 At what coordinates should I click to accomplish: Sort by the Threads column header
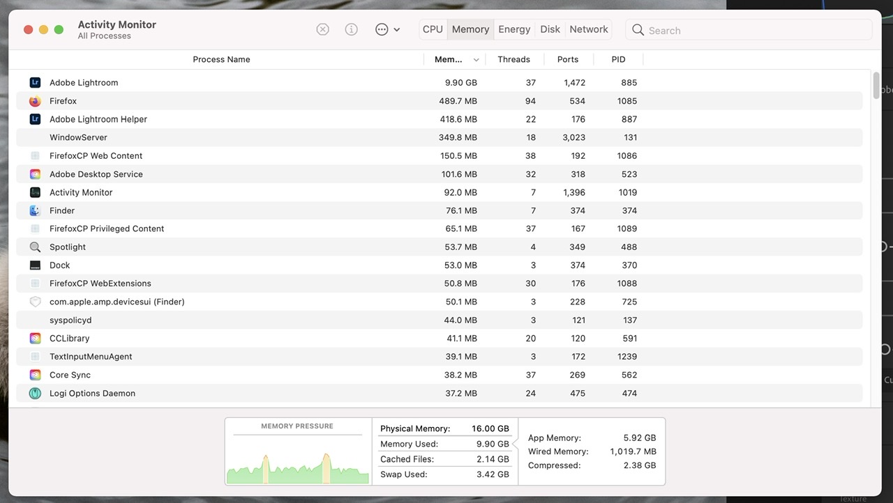click(x=514, y=59)
